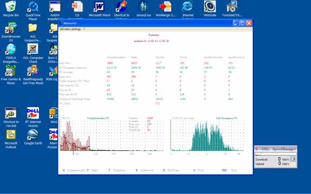
Task: Open the Microsoft Word shortcut
Action: click(x=99, y=9)
